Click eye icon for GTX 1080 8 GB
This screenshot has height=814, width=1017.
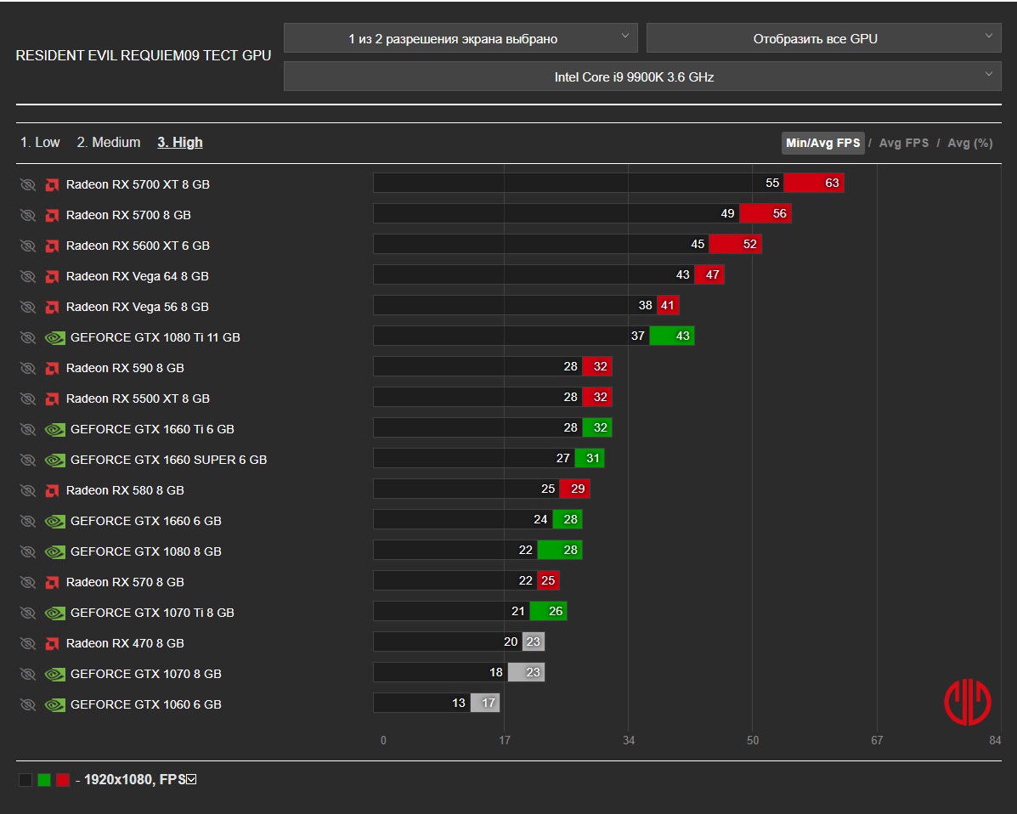[x=28, y=552]
